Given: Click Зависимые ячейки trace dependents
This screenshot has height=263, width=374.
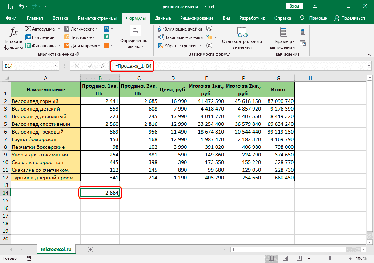Looking at the screenshot, I should [180, 37].
